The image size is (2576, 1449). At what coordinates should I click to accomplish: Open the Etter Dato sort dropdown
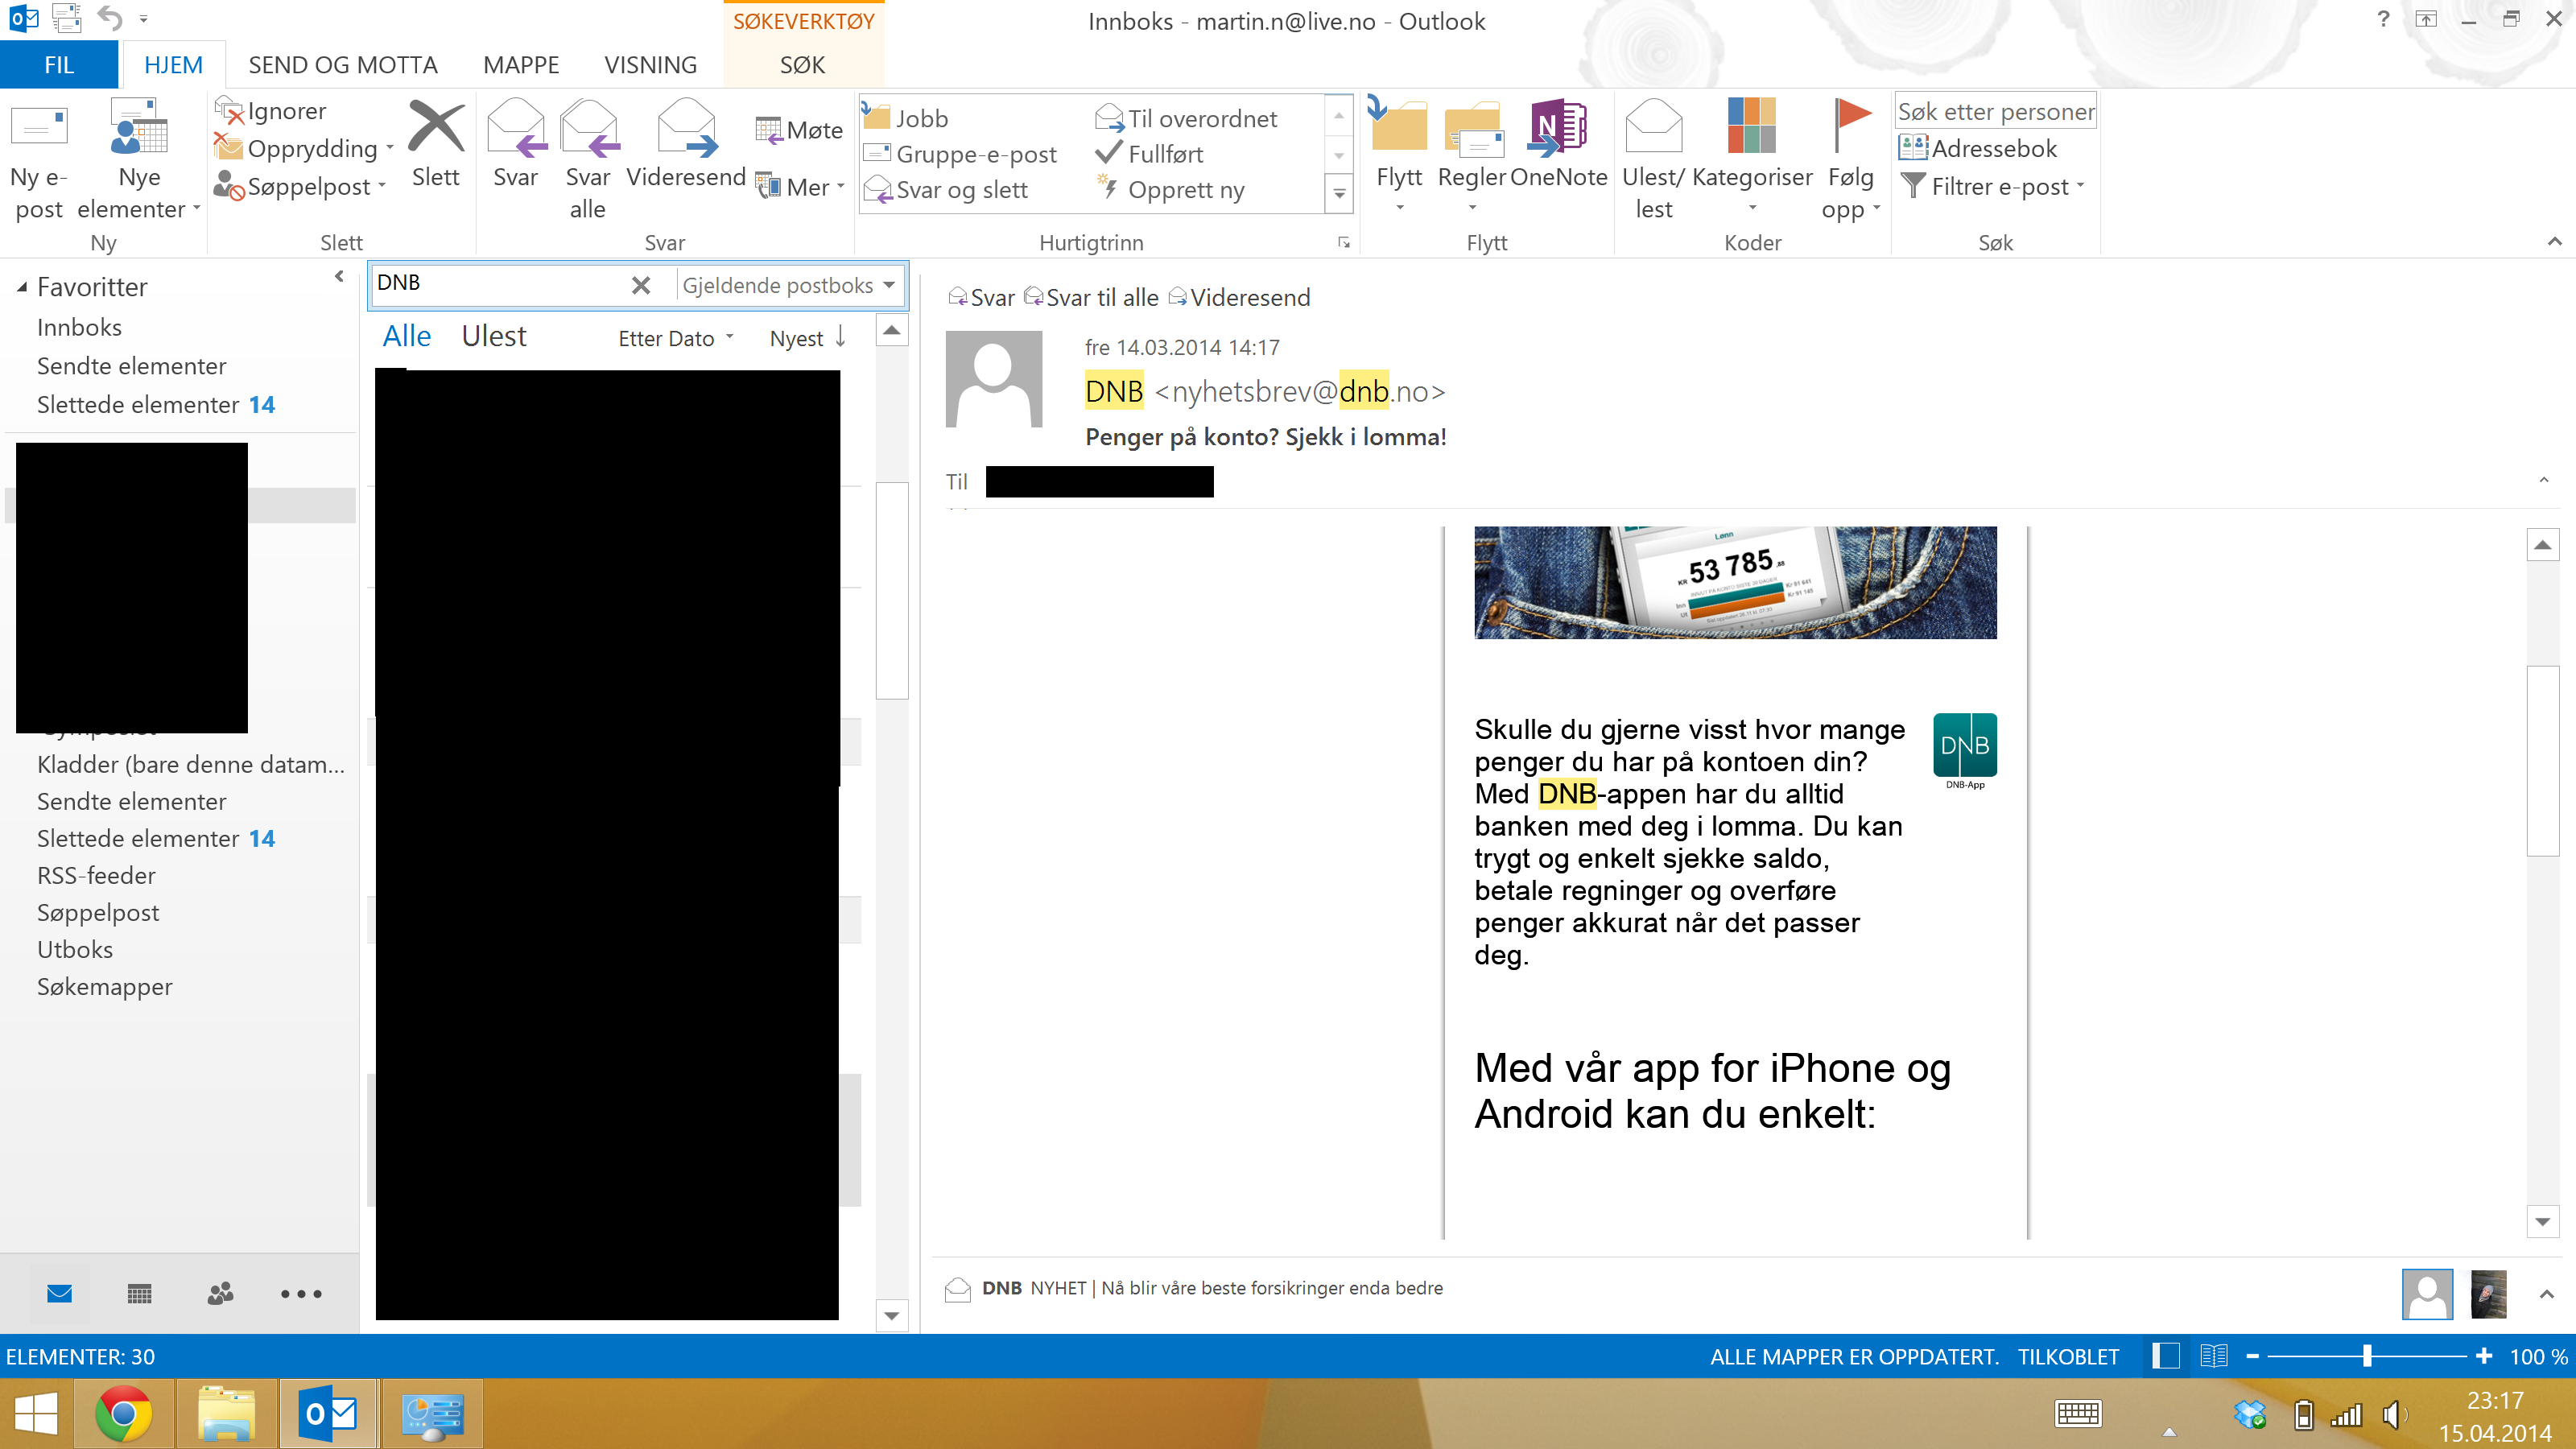(x=675, y=338)
